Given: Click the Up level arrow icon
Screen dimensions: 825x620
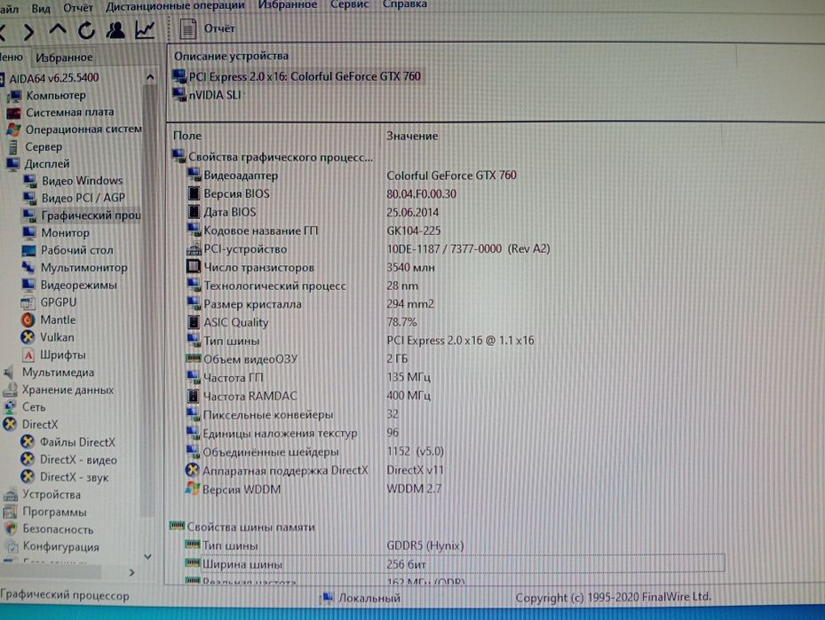Looking at the screenshot, I should click(x=58, y=29).
